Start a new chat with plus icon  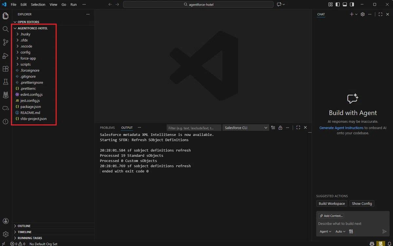coord(351,14)
